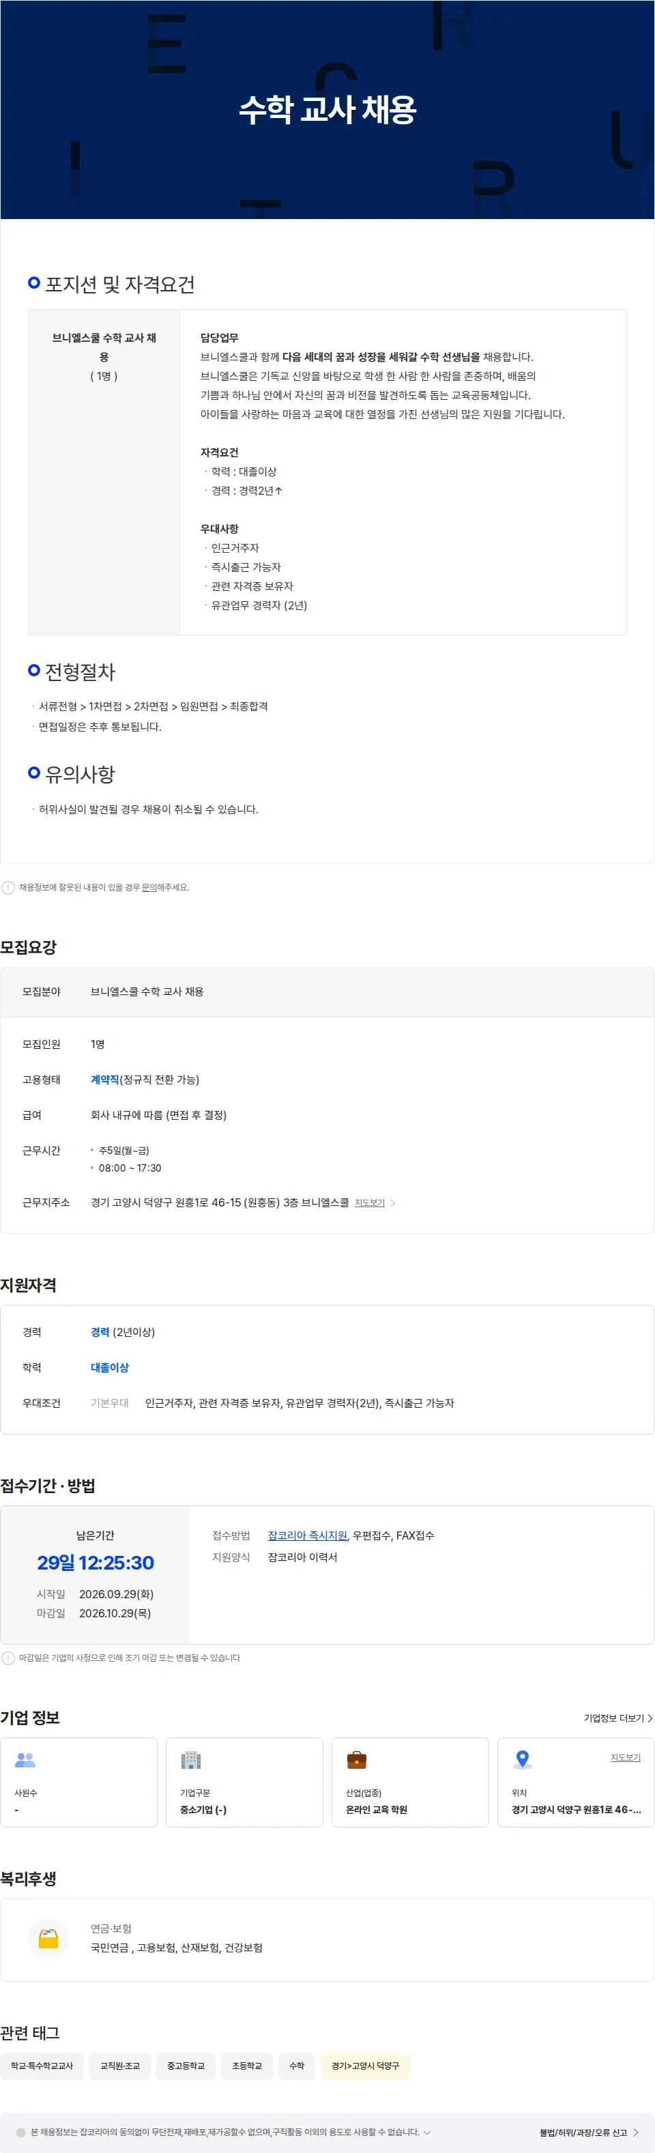Click 불법/허위/과장/오류 신고 link
This screenshot has width=655, height=2153.
(583, 2132)
